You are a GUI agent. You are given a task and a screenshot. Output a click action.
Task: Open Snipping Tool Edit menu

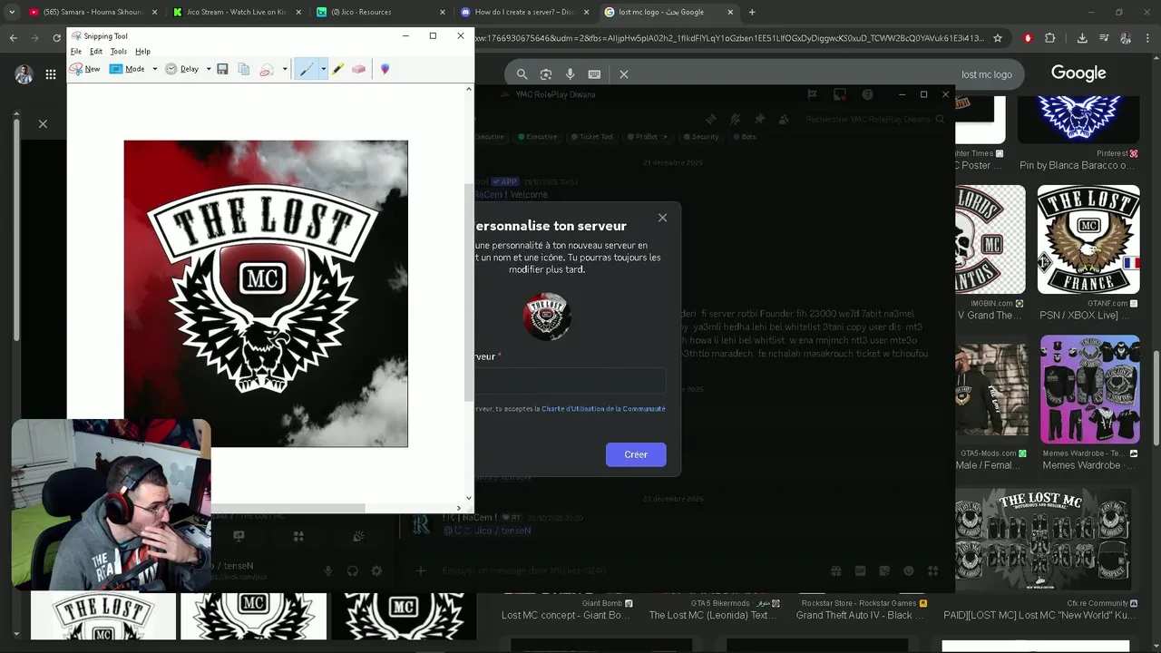coord(96,52)
